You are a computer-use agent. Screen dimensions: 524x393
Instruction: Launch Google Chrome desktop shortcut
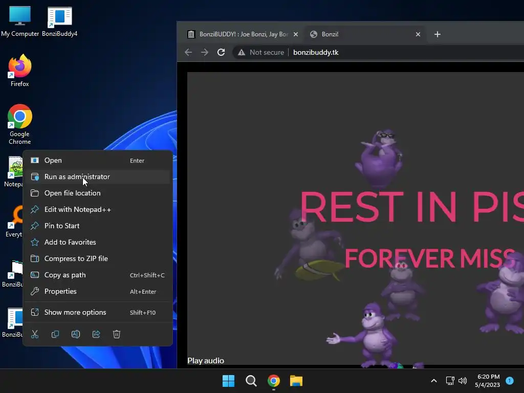tap(20, 124)
